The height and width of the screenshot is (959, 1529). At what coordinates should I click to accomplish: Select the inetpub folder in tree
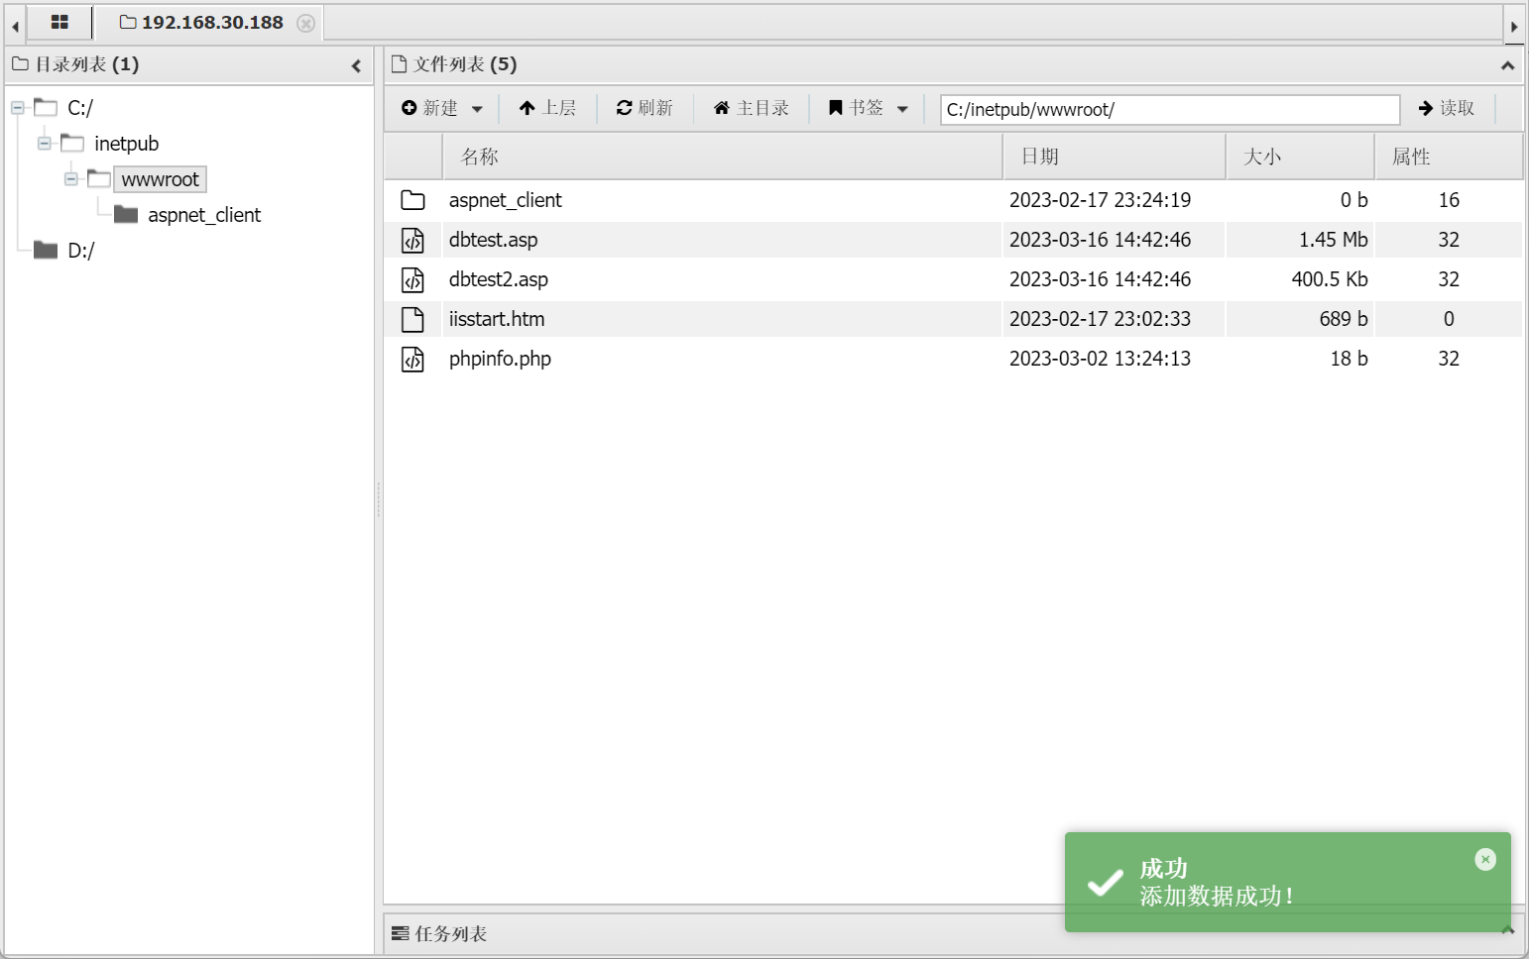(x=126, y=144)
